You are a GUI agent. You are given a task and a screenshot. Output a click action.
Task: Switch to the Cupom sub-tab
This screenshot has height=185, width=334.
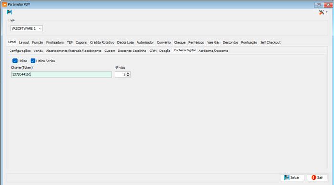pos(109,51)
